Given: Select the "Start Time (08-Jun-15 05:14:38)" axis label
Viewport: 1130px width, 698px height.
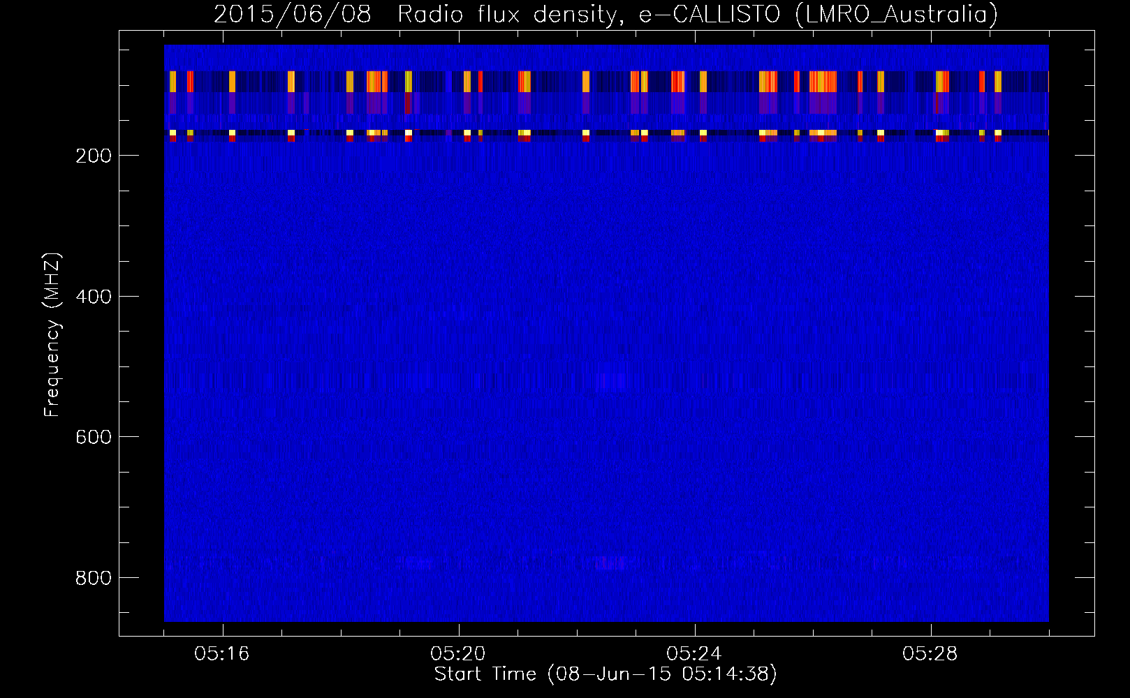Looking at the screenshot, I should pyautogui.click(x=606, y=674).
